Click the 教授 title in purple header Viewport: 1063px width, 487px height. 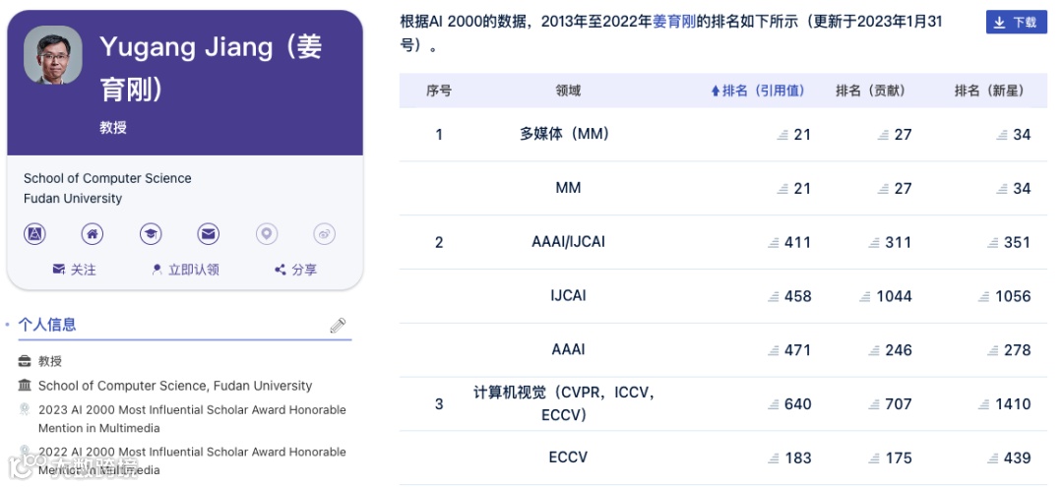point(113,127)
